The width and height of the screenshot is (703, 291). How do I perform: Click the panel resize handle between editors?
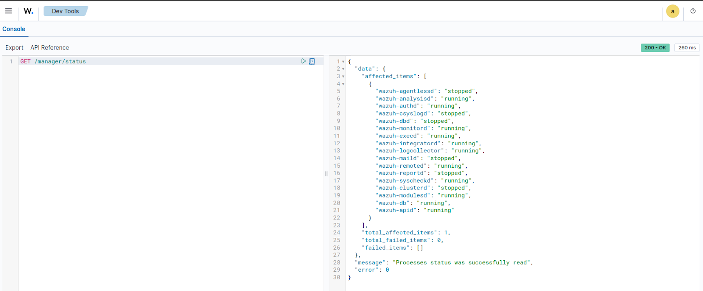pos(326,173)
